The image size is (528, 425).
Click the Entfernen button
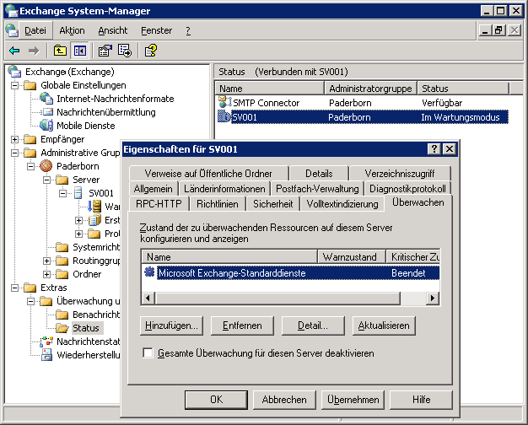coord(242,325)
